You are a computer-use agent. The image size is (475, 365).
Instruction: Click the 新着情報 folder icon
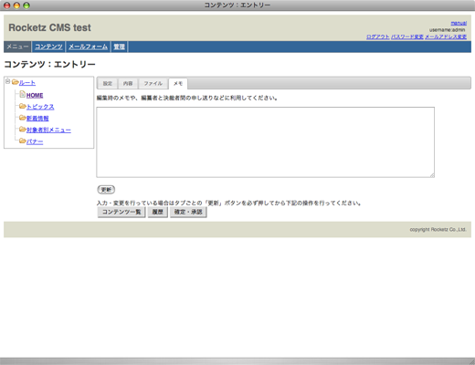(23, 118)
